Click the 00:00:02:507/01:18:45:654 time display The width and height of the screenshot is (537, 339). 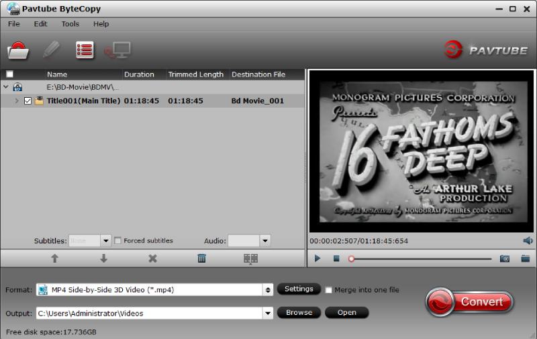(x=359, y=241)
